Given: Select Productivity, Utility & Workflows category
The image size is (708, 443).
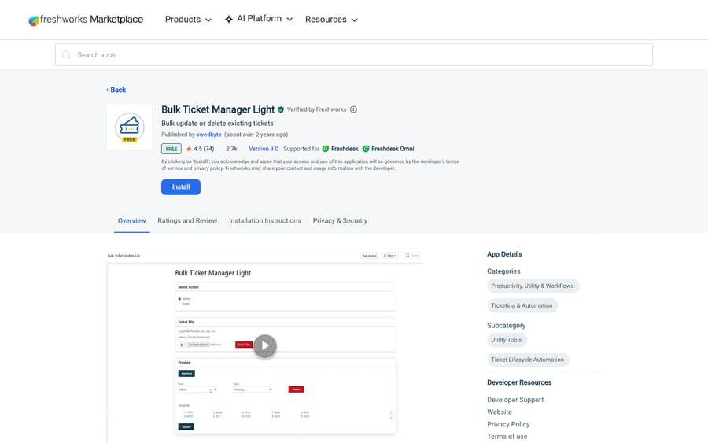Looking at the screenshot, I should 533,286.
